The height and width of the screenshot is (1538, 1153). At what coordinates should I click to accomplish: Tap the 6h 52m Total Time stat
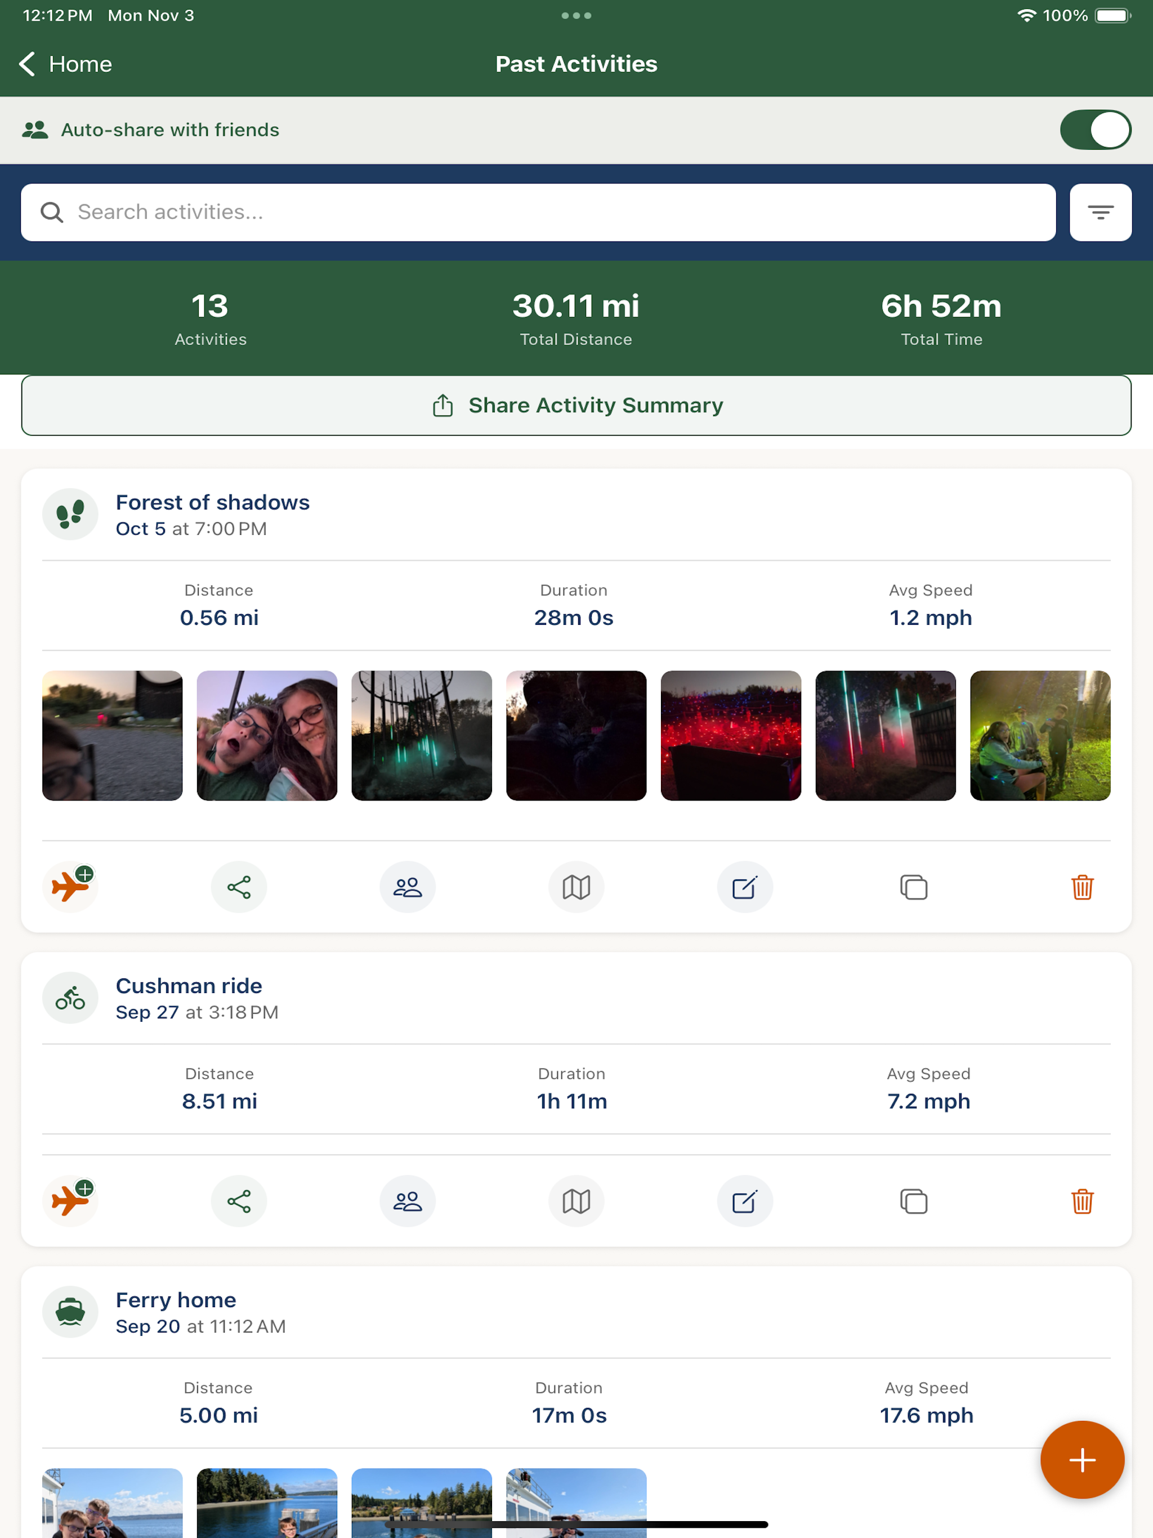[941, 319]
